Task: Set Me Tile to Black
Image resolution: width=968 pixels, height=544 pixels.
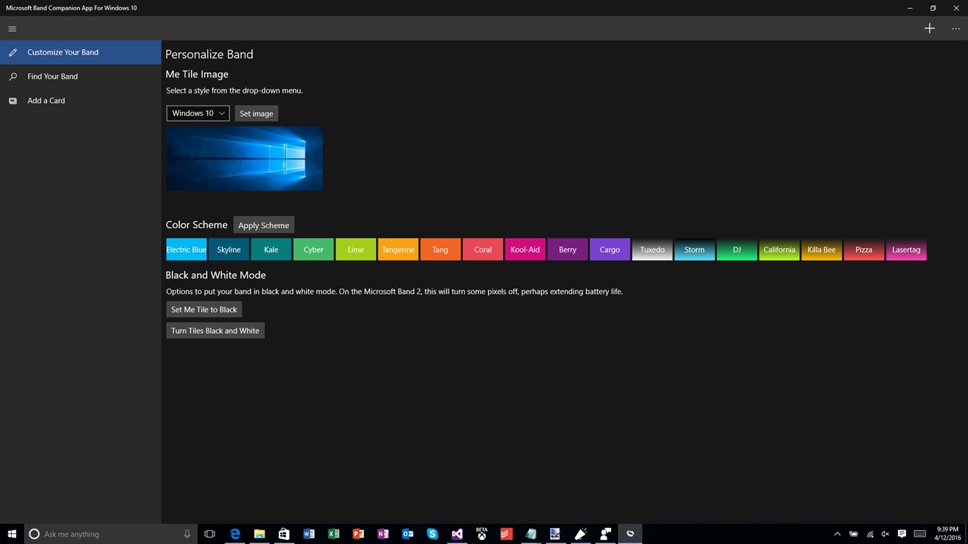Action: click(x=203, y=309)
